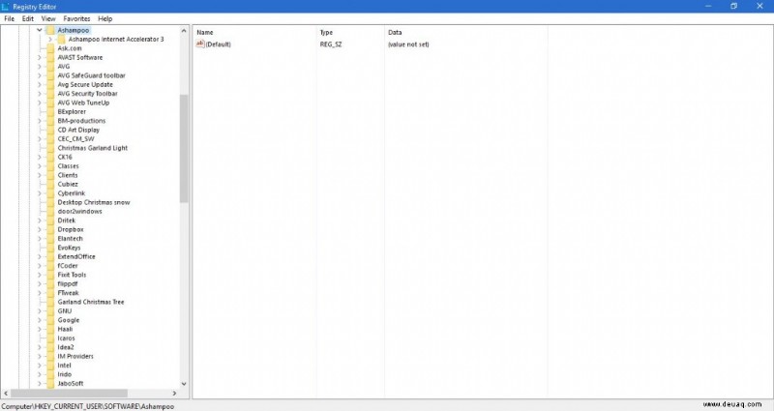Click the tree scroll down arrow
Screen dimensions: 774x411
pos(184,383)
